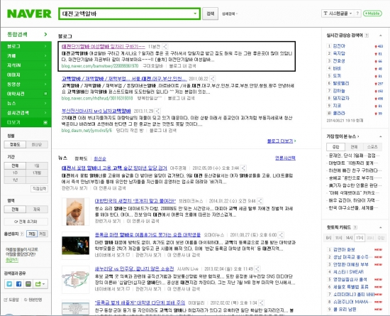Screen dimensions: 390x316
Task: Click share icon beside the 오마이뉴스 news result
Action: click(x=281, y=235)
